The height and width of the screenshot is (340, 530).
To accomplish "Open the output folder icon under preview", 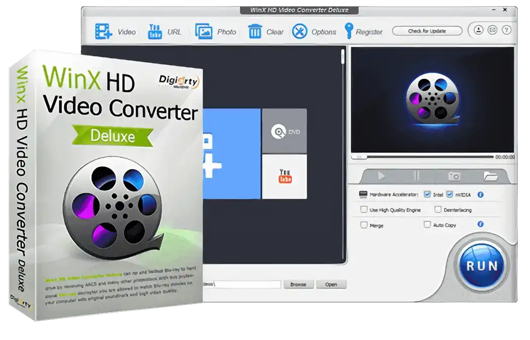I will pos(490,176).
